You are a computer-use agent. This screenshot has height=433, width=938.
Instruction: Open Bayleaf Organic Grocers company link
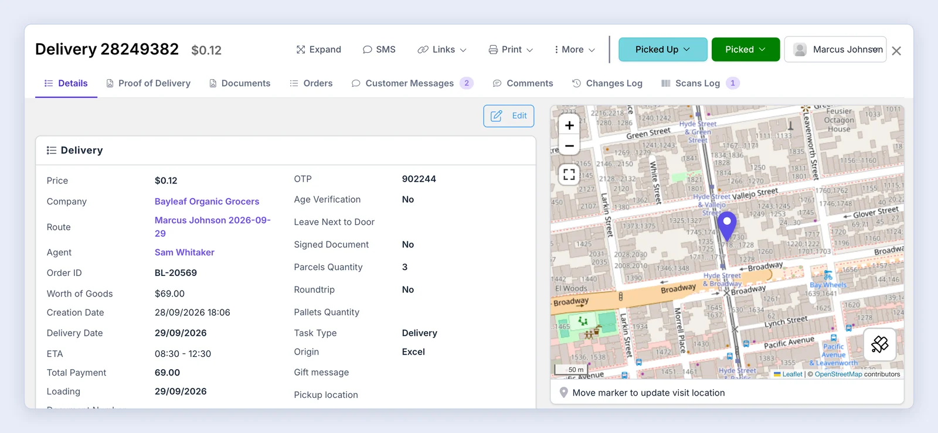point(207,202)
